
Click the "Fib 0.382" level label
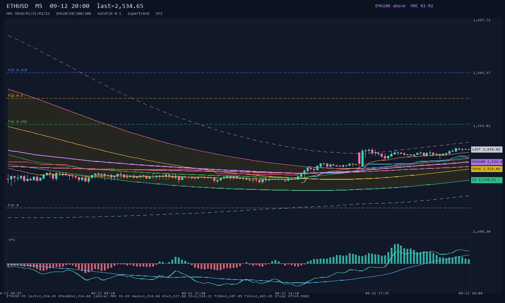point(18,122)
